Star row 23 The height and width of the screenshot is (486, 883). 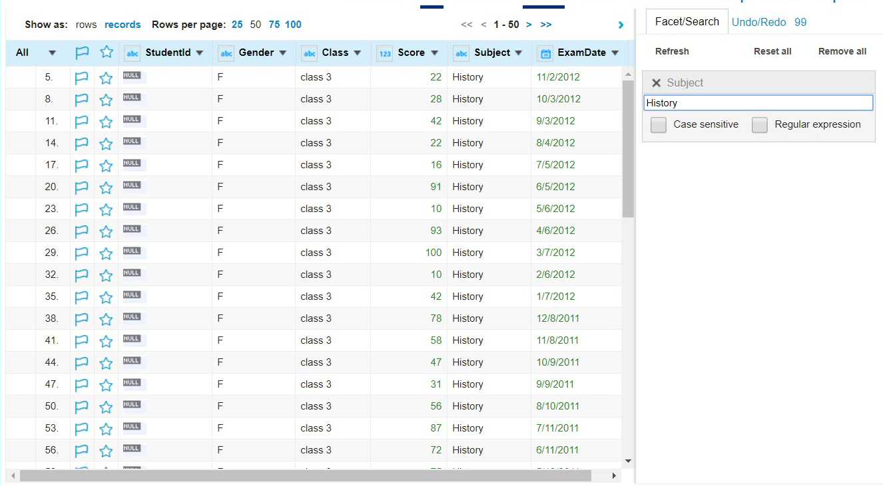[106, 209]
